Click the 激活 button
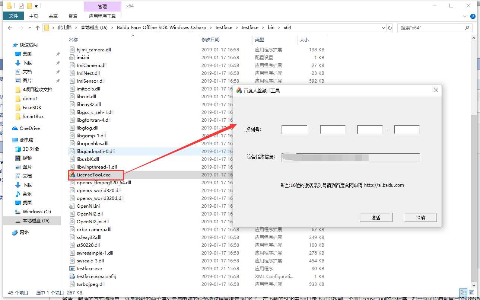Image resolution: width=480 pixels, height=300 pixels. (376, 217)
